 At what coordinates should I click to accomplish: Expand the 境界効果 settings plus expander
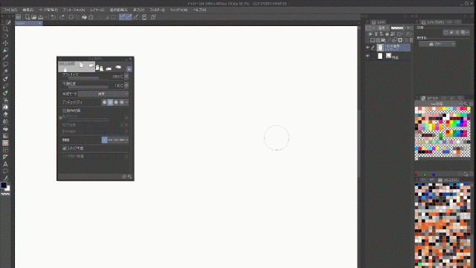pyautogui.click(x=60, y=118)
